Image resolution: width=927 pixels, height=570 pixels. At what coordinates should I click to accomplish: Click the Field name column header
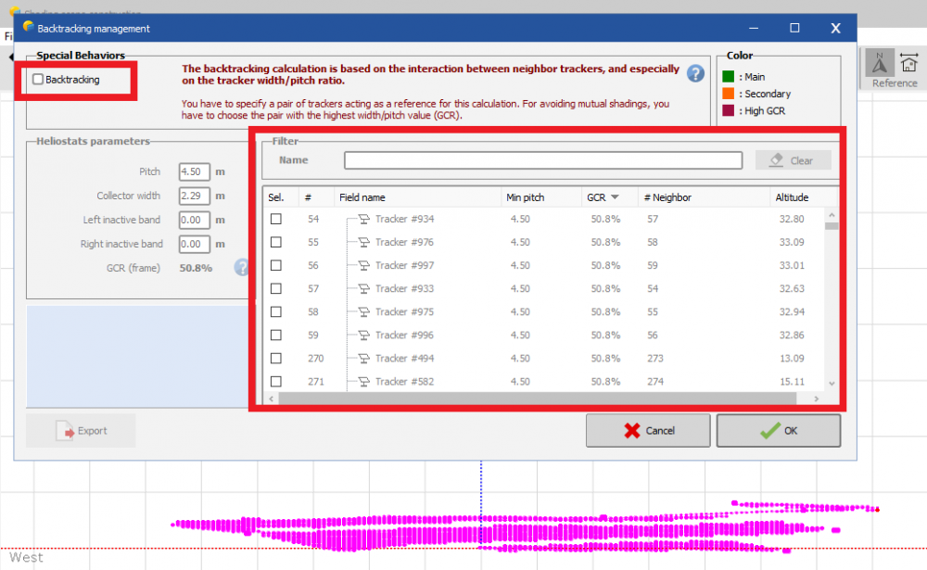(x=362, y=197)
